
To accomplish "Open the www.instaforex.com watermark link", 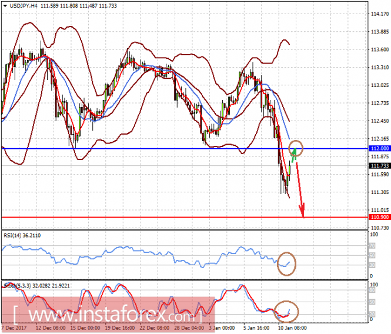I will pyautogui.click(x=108, y=315).
